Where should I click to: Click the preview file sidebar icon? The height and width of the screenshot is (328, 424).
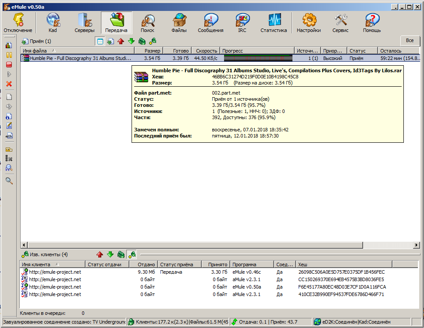9,107
